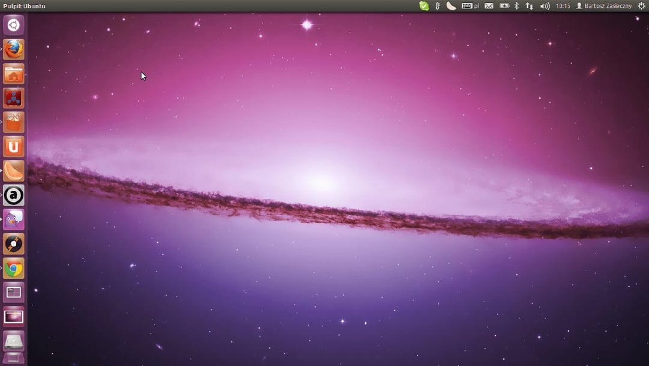Toggle Bluetooth via the panel indicator
Screen dimensions: 649x366
516,5
